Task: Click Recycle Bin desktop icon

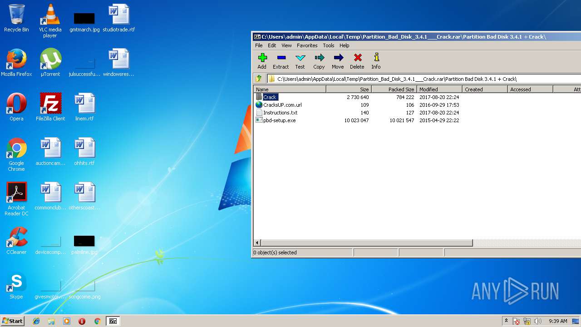Action: (x=16, y=18)
